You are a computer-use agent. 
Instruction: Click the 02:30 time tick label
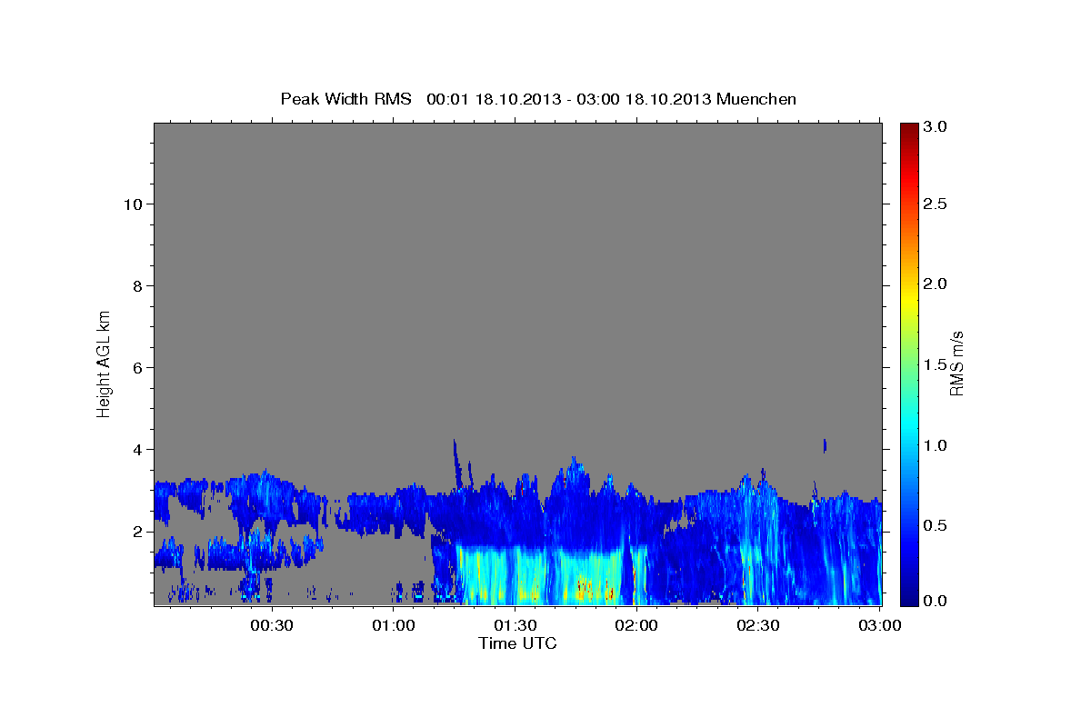click(x=758, y=625)
